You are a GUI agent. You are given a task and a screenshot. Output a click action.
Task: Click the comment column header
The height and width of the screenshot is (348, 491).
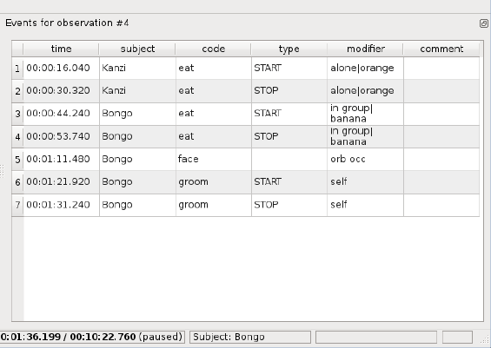pos(441,49)
